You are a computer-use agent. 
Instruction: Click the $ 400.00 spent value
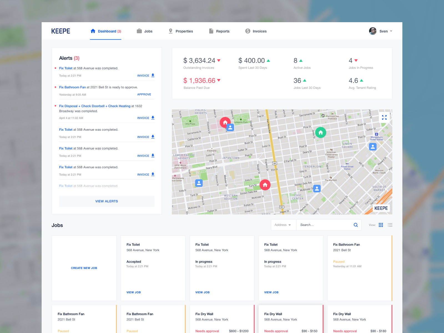tap(252, 60)
